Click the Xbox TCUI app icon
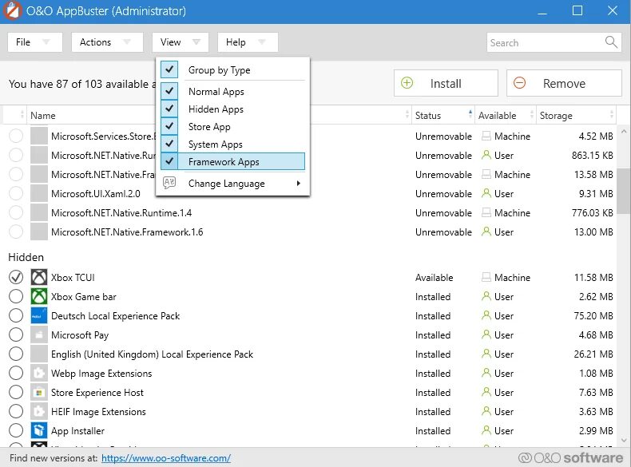 39,277
